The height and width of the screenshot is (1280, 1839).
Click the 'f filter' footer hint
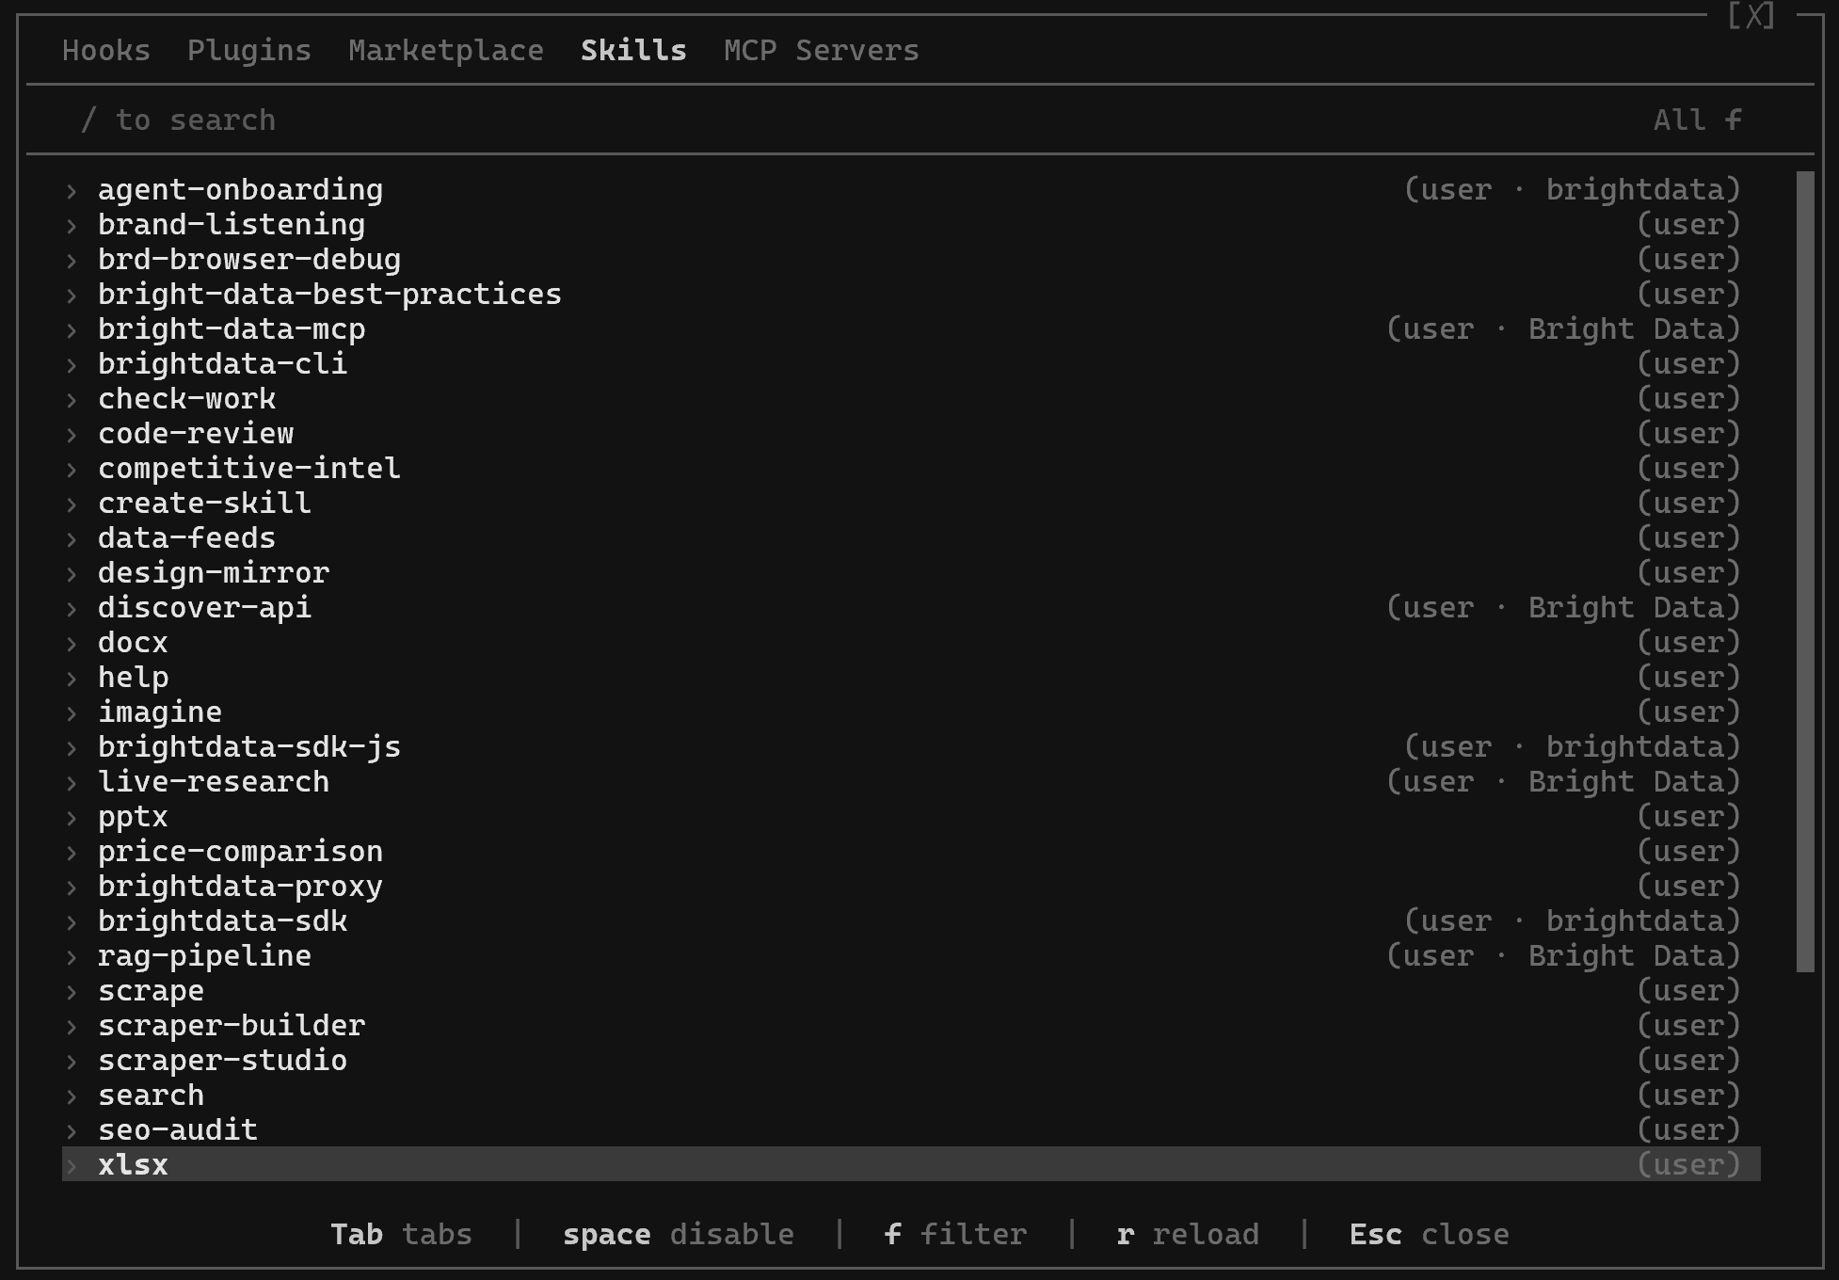(x=955, y=1235)
